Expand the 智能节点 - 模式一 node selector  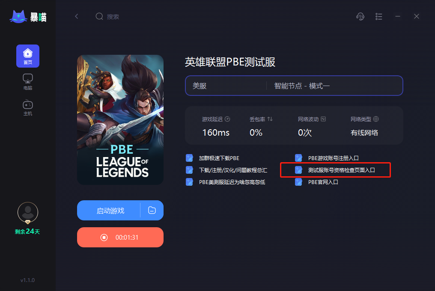[334, 86]
